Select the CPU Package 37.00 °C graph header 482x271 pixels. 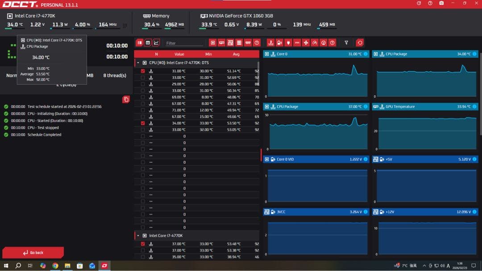(316, 107)
